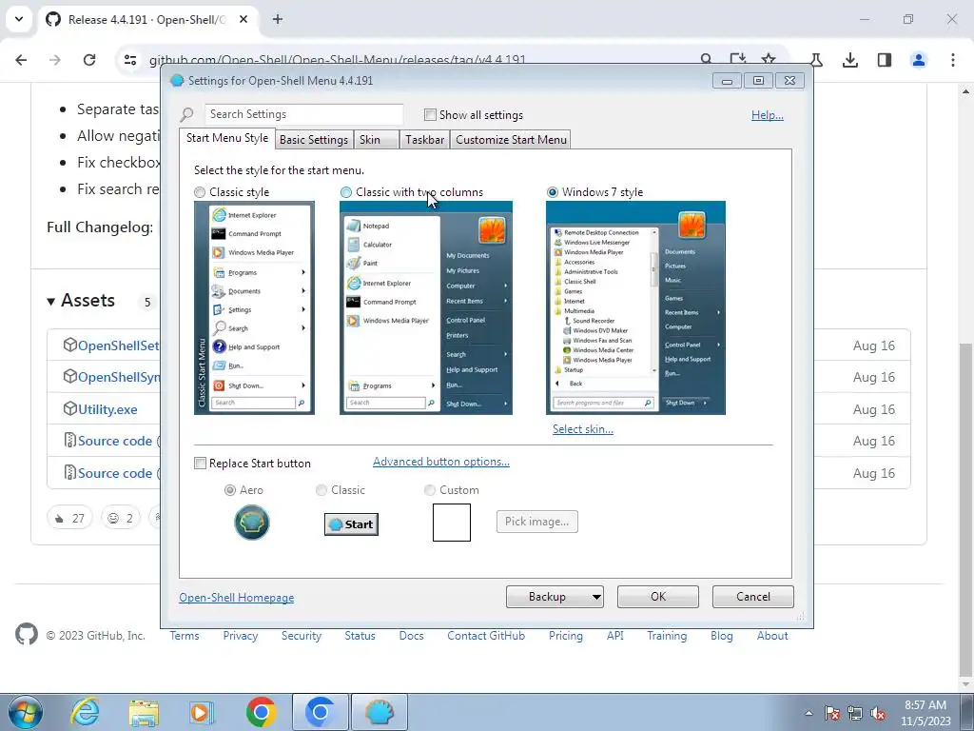Click the empty custom button image box
974x731 pixels.
point(452,523)
